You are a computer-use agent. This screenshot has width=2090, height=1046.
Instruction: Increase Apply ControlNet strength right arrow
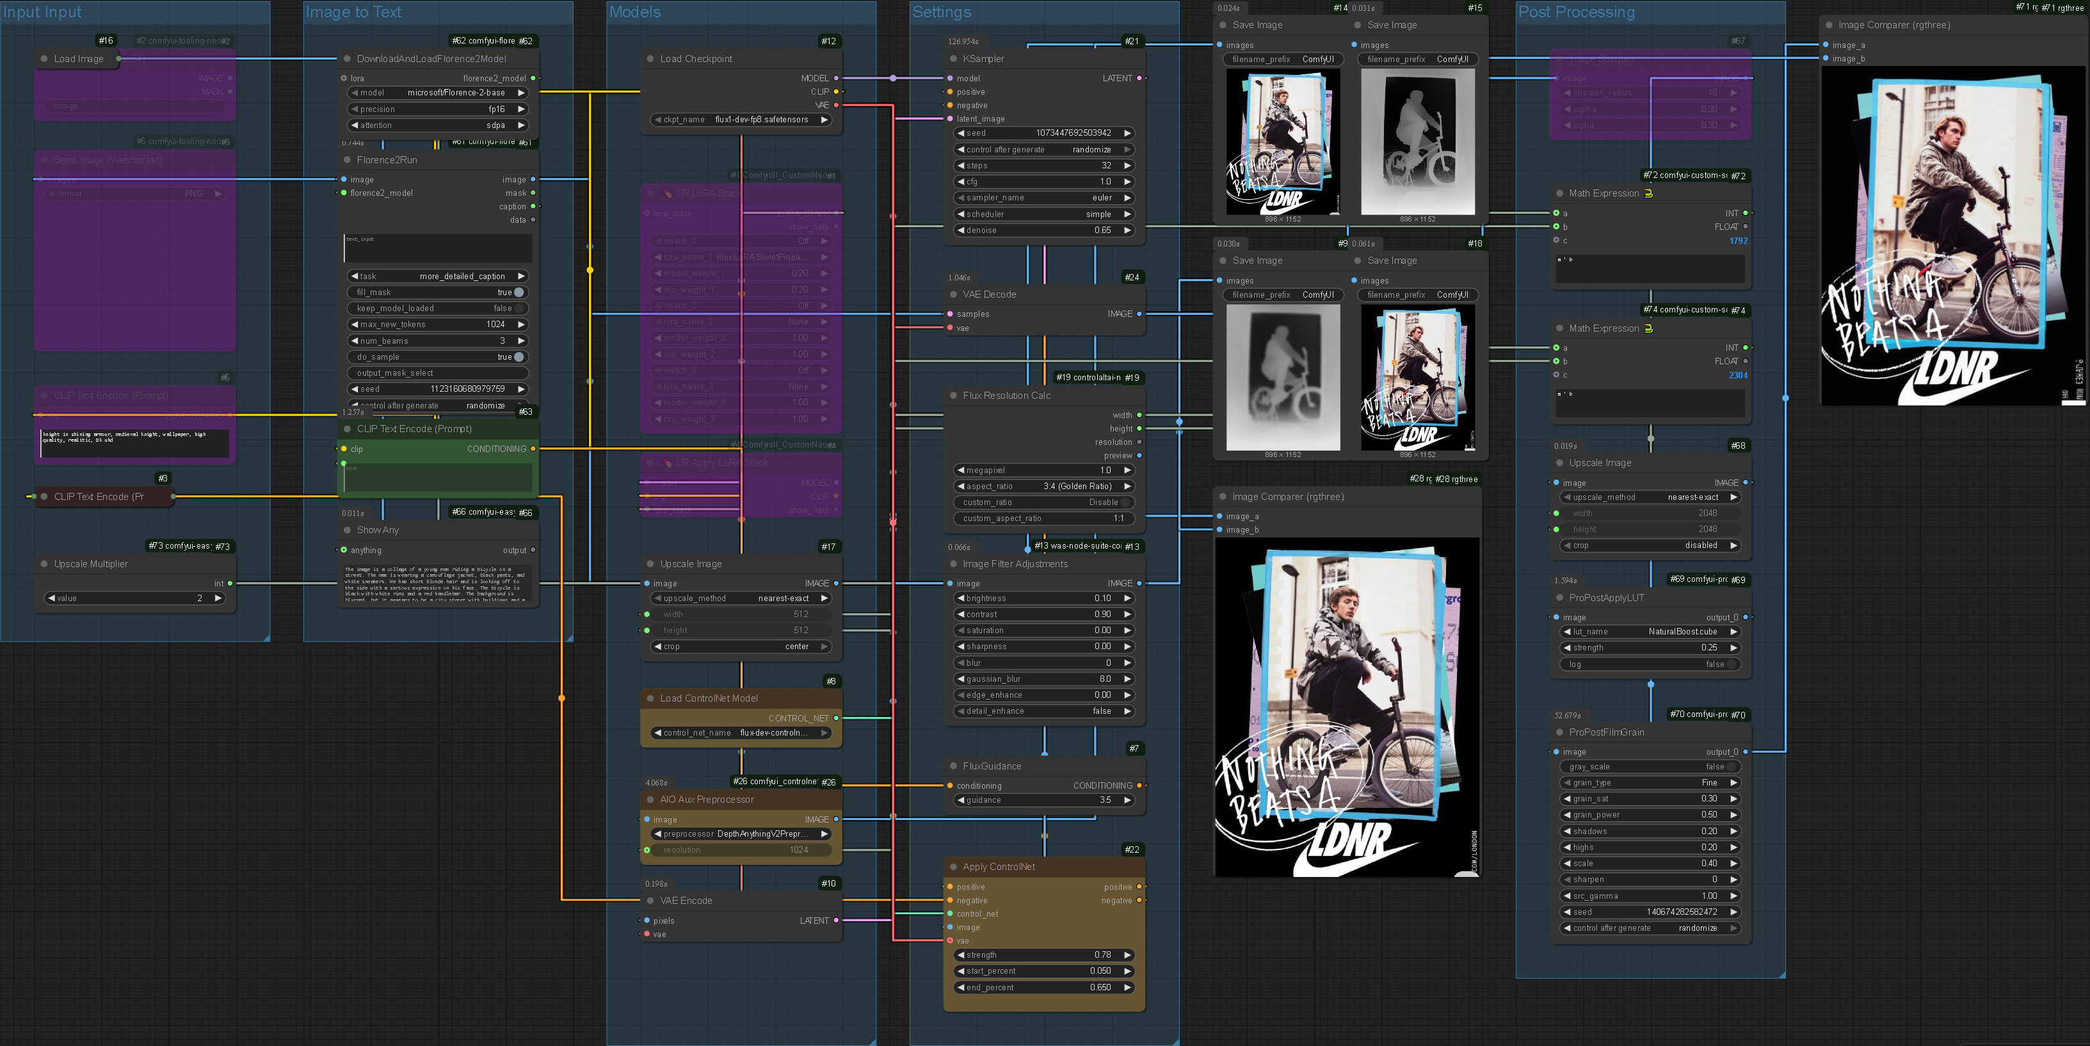[x=1128, y=955]
